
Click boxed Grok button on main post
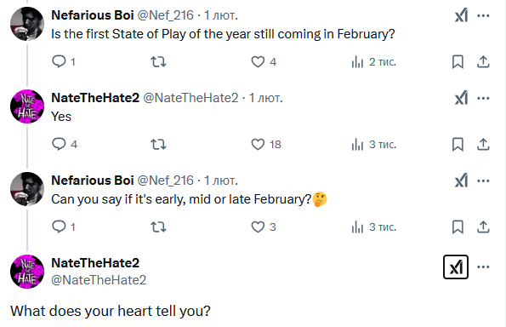click(456, 267)
